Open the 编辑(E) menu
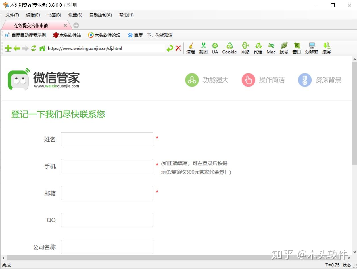Image resolution: width=357 pixels, height=269 pixels. click(33, 15)
